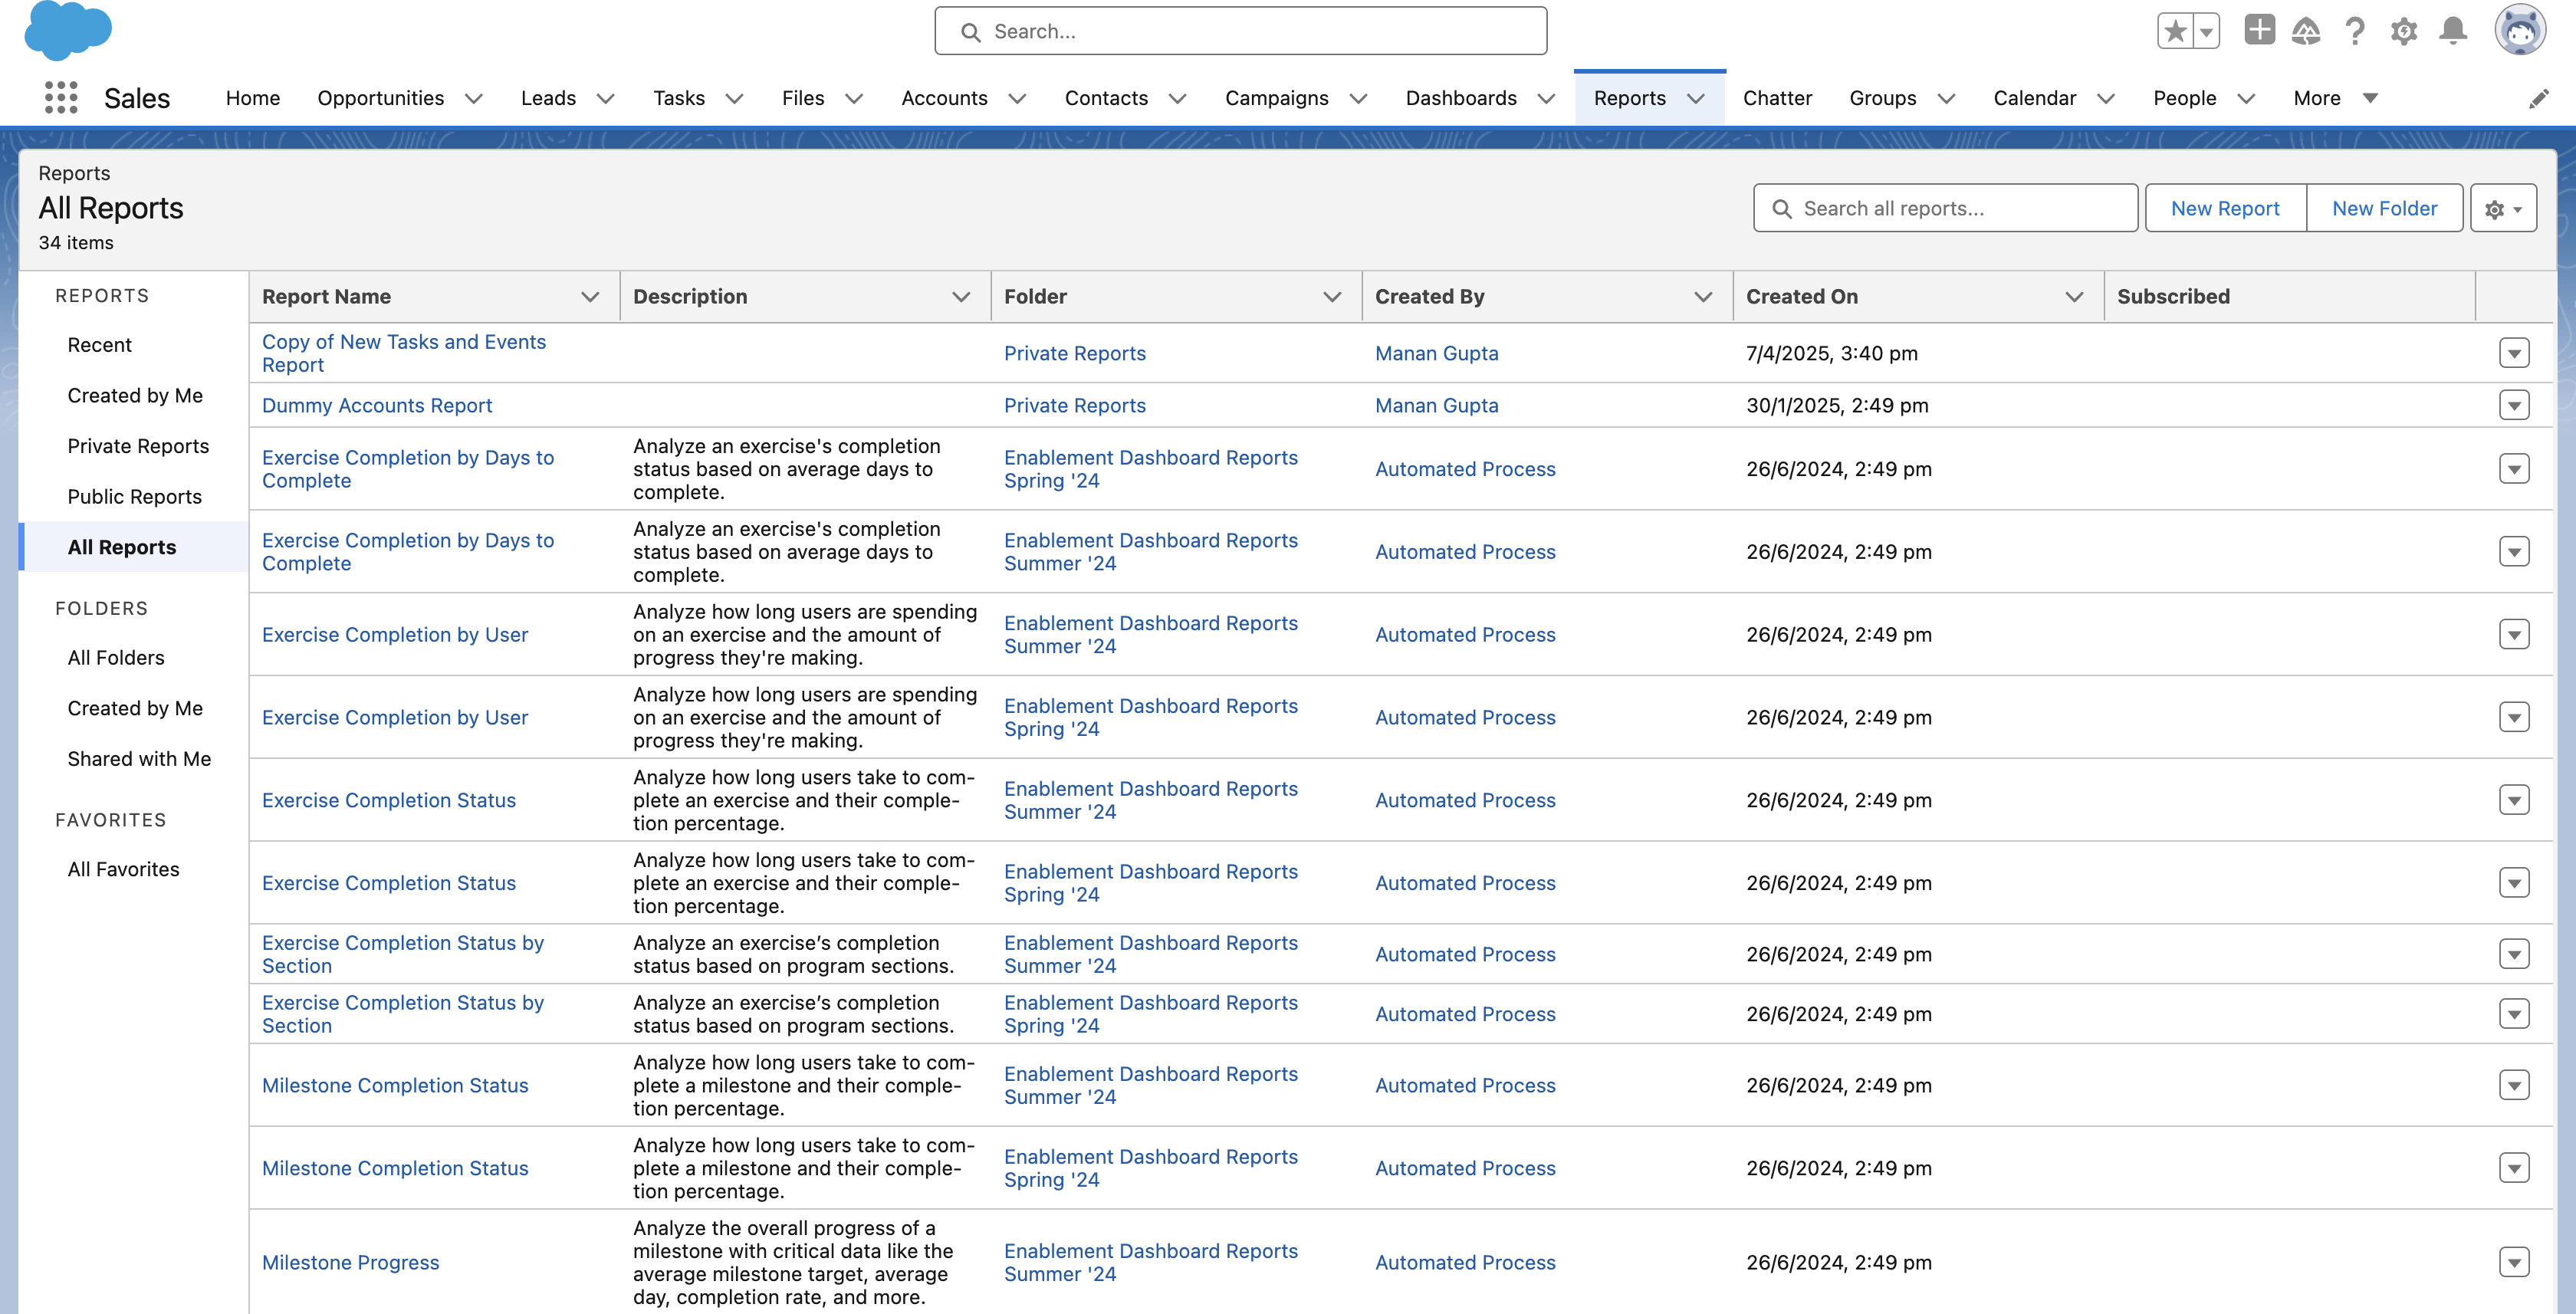Switch to the Chatter tab
This screenshot has height=1314, width=2576.
point(1776,98)
